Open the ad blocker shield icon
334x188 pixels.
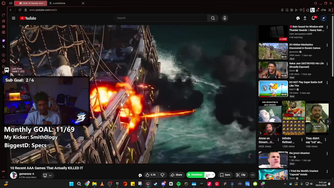tap(291, 10)
